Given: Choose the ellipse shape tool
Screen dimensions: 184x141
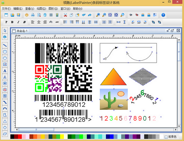Looking at the screenshot, I should pyautogui.click(x=5, y=58).
